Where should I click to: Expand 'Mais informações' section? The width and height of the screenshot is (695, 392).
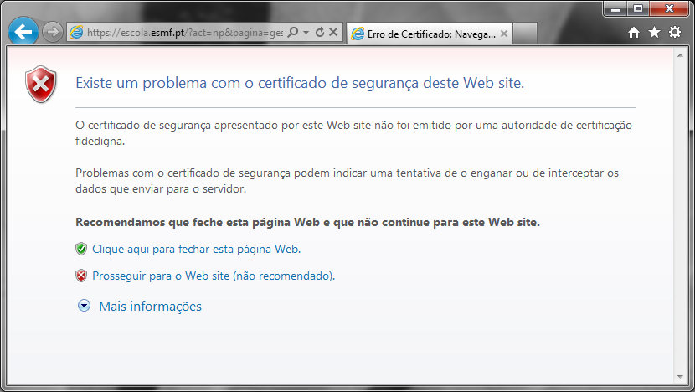coord(150,307)
